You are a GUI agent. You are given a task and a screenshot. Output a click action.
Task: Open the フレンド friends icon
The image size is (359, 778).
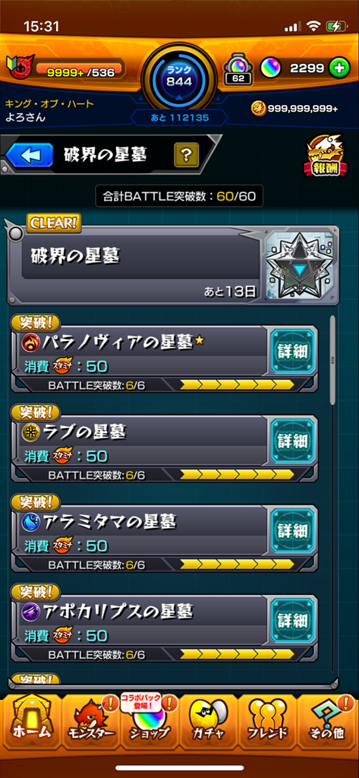click(268, 723)
